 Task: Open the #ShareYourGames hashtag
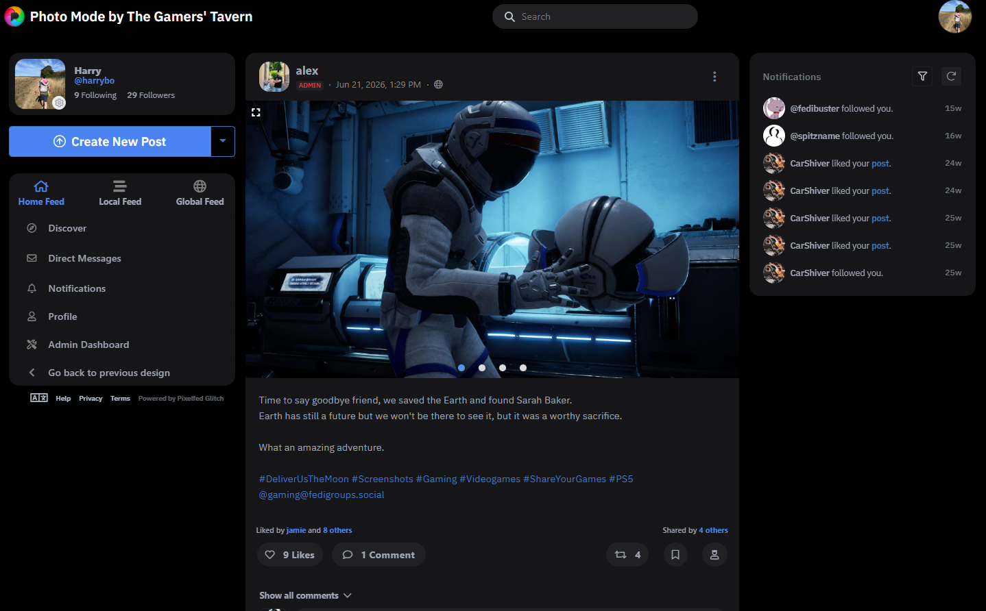[x=565, y=479]
